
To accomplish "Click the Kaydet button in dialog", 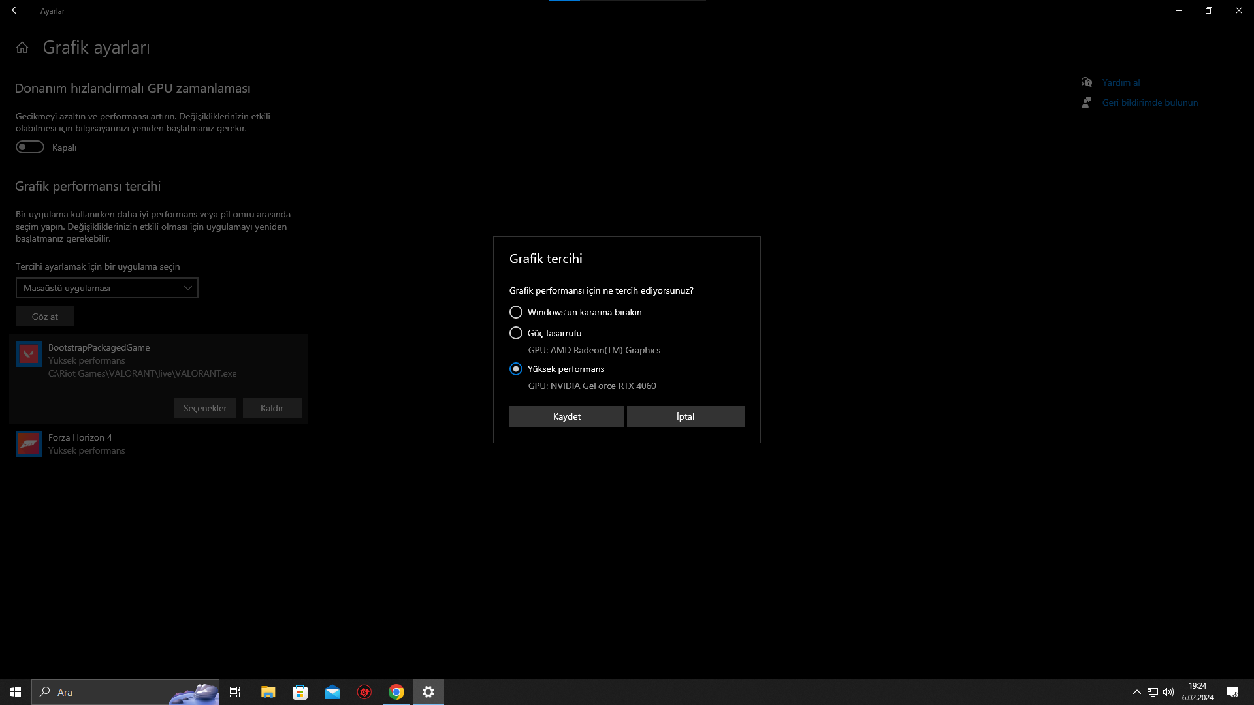I will coord(566,416).
